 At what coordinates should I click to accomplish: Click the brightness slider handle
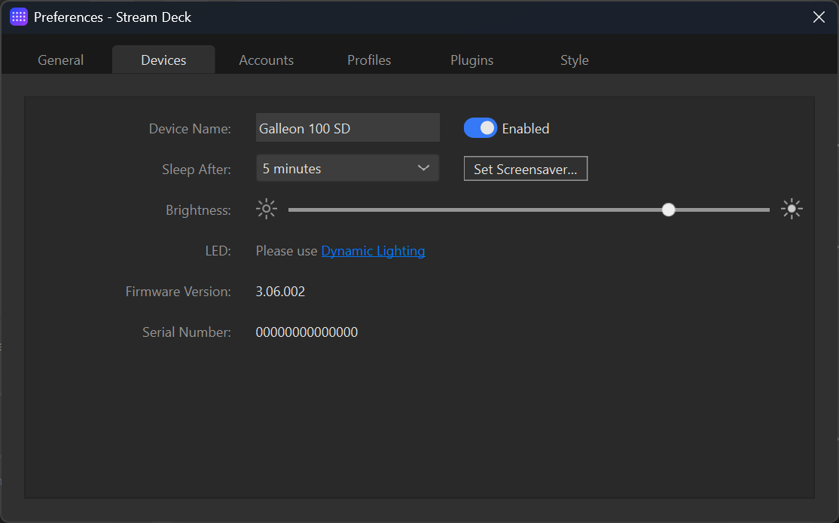tap(668, 209)
